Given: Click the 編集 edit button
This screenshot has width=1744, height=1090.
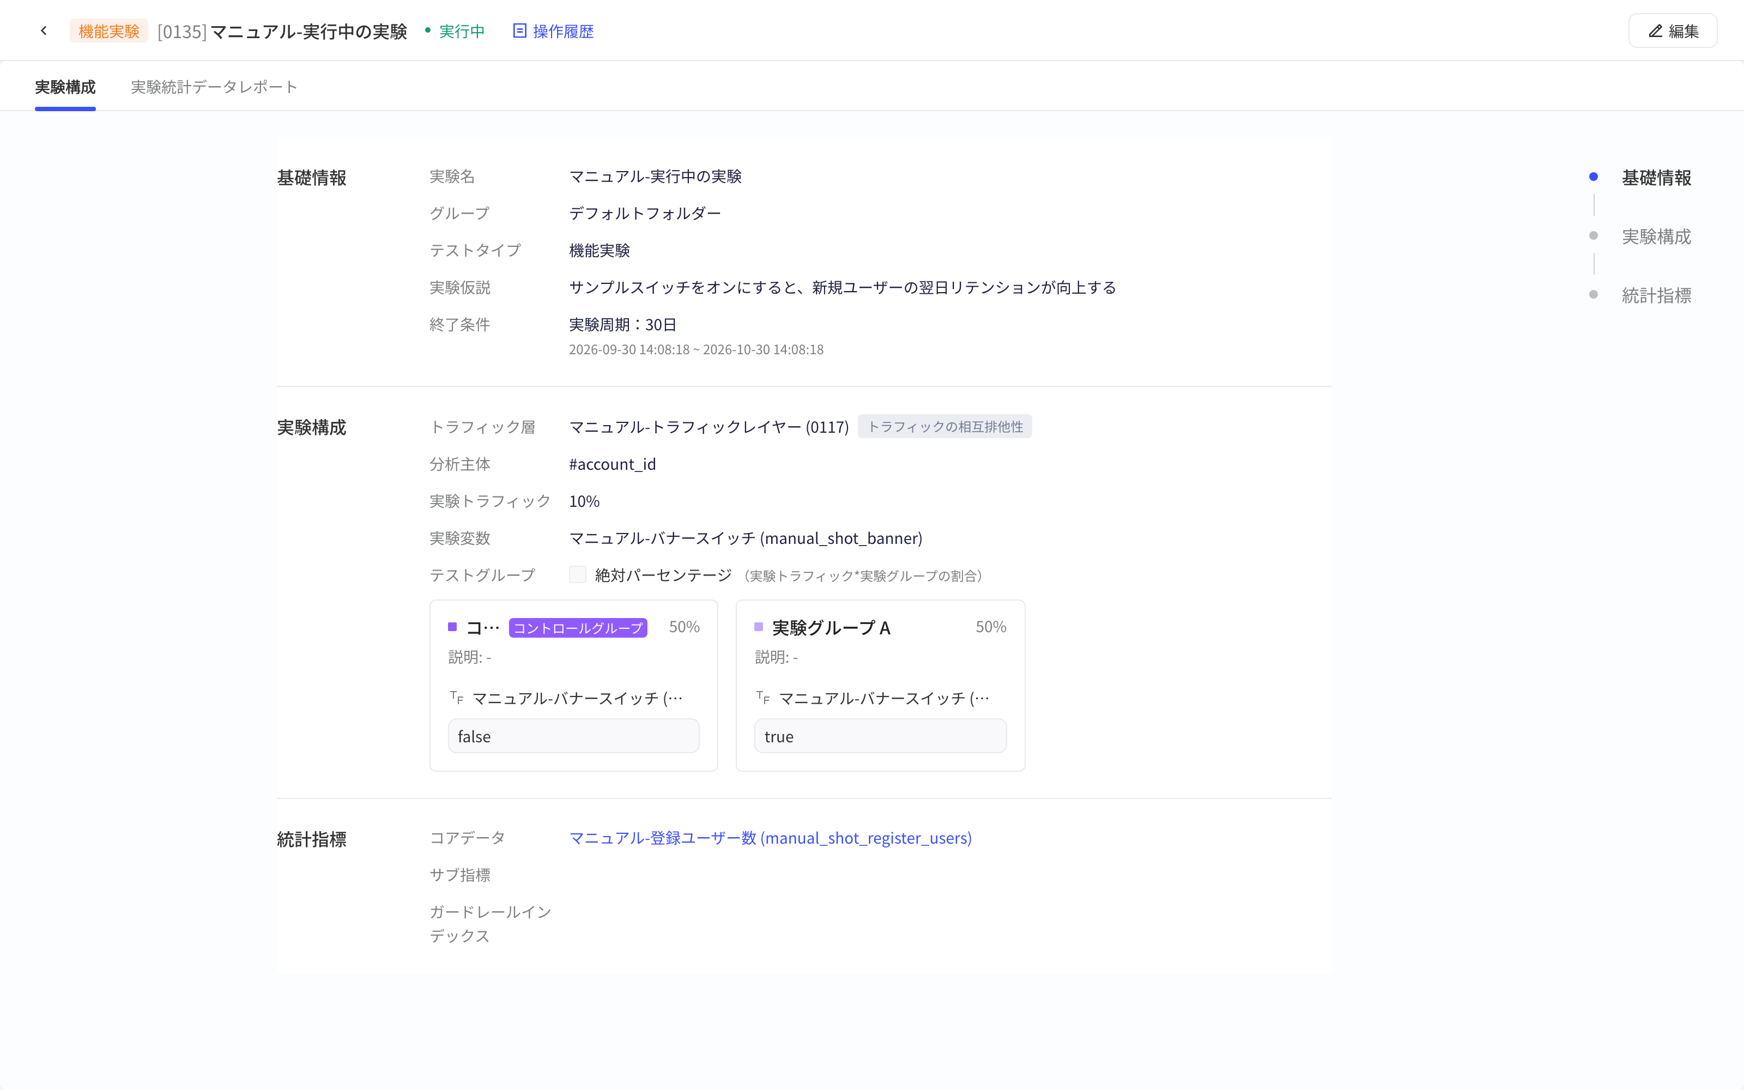Looking at the screenshot, I should [x=1672, y=31].
